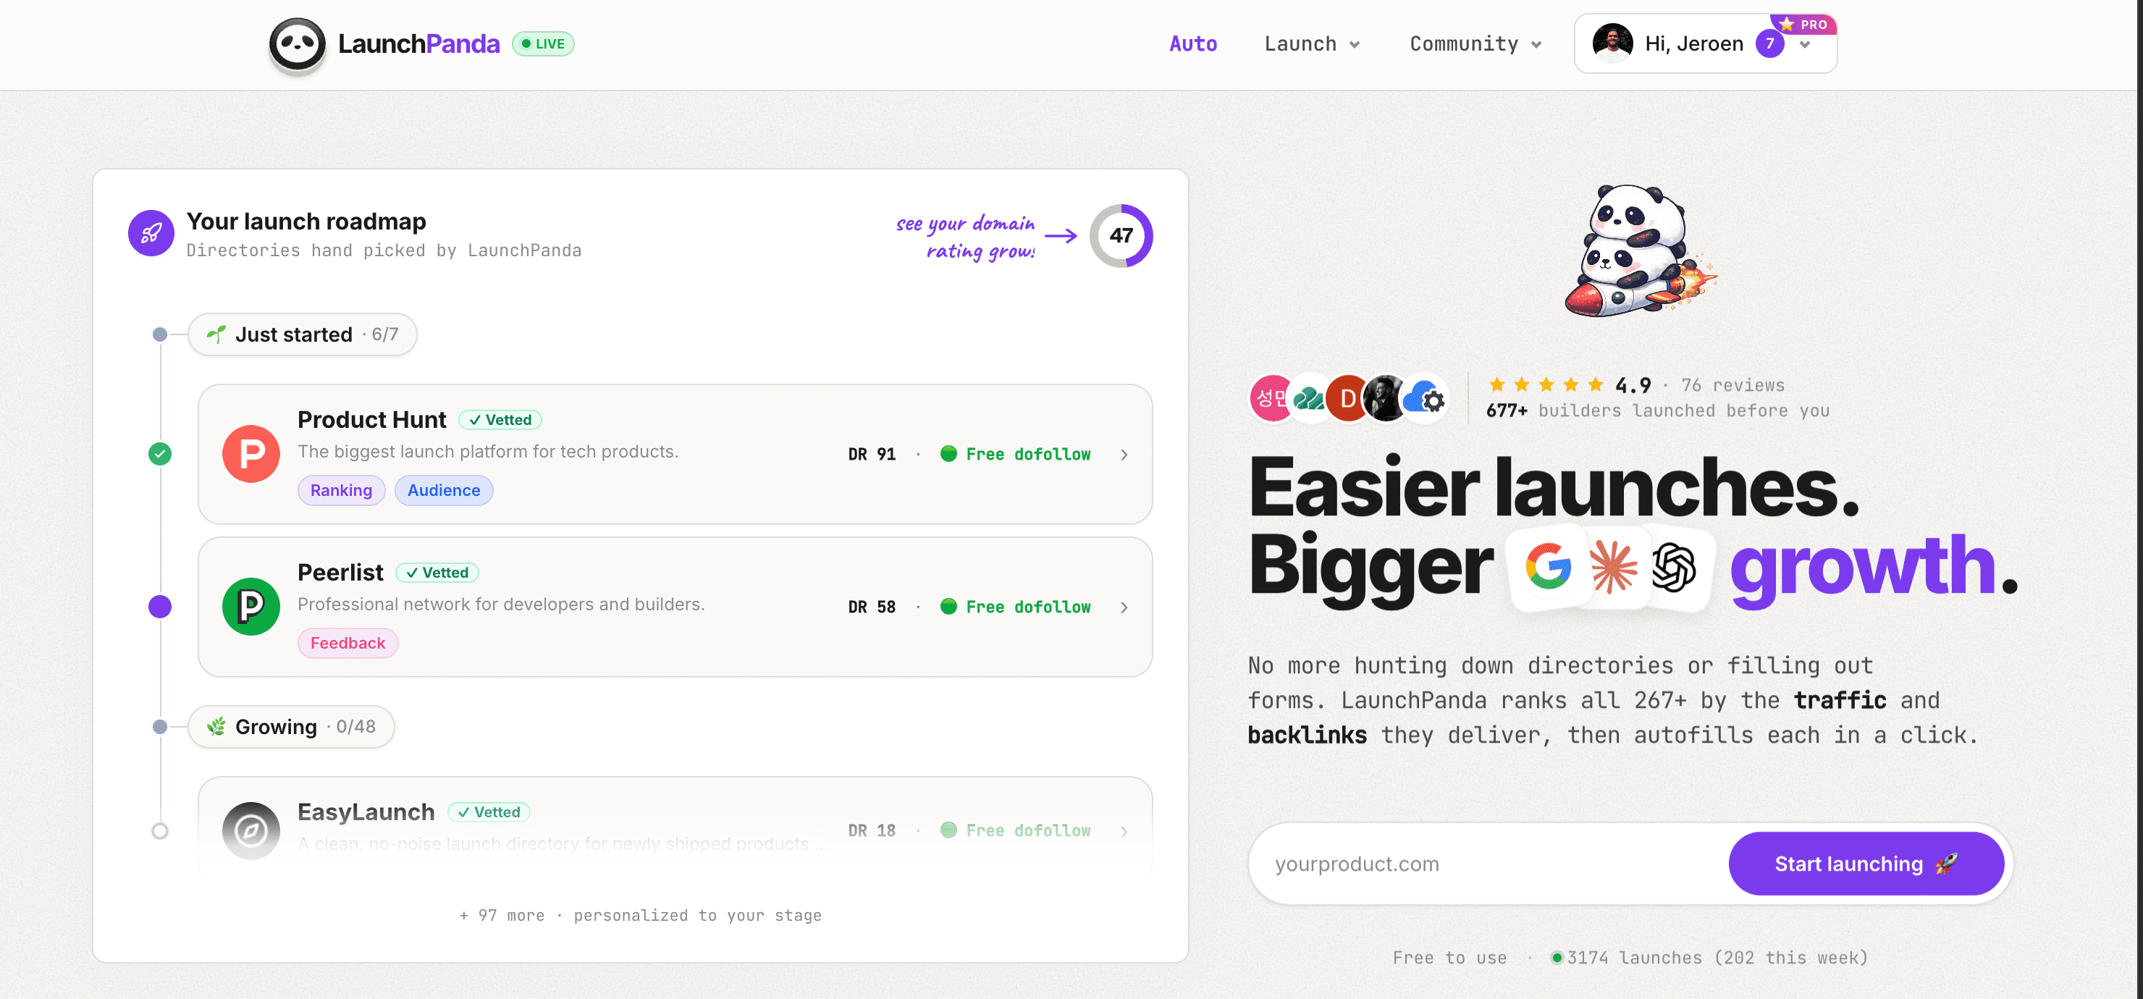Click the teal cloud reviewer avatar
This screenshot has height=999, width=2143.
pyautogui.click(x=1308, y=398)
